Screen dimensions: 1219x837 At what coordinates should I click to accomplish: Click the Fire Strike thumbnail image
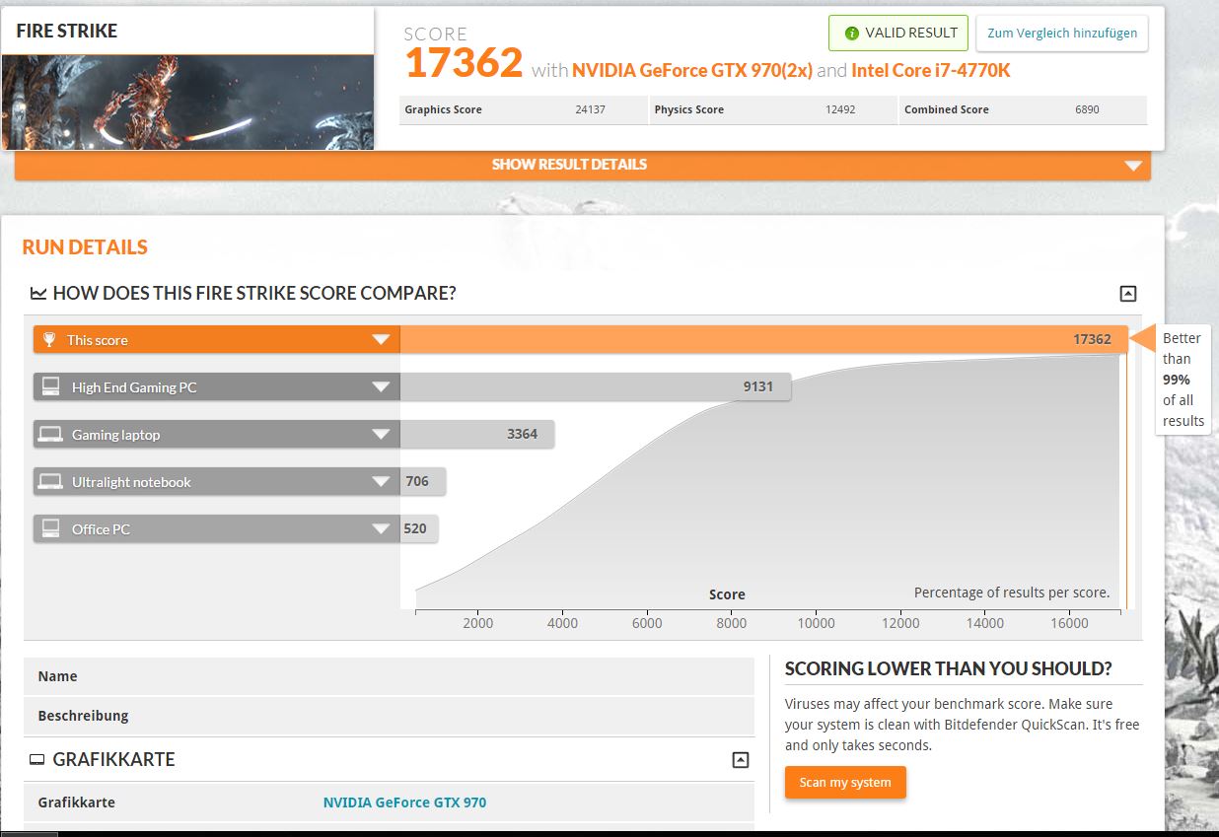[x=187, y=103]
